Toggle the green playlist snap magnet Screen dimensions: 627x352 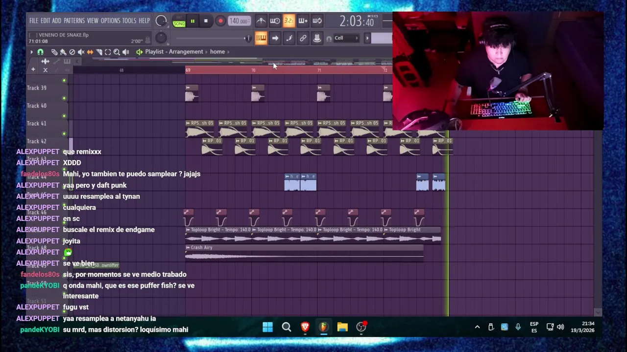point(41,52)
